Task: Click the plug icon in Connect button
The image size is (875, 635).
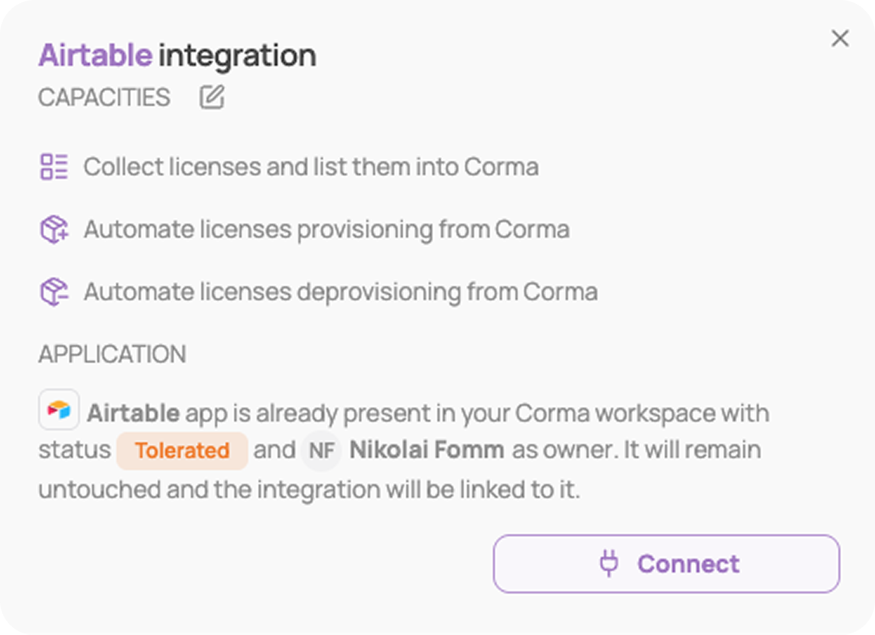Action: click(x=609, y=564)
